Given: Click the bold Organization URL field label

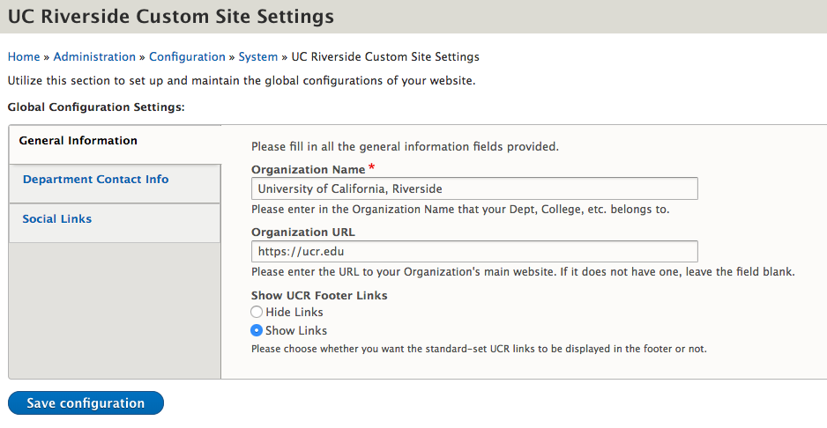Looking at the screenshot, I should click(302, 232).
